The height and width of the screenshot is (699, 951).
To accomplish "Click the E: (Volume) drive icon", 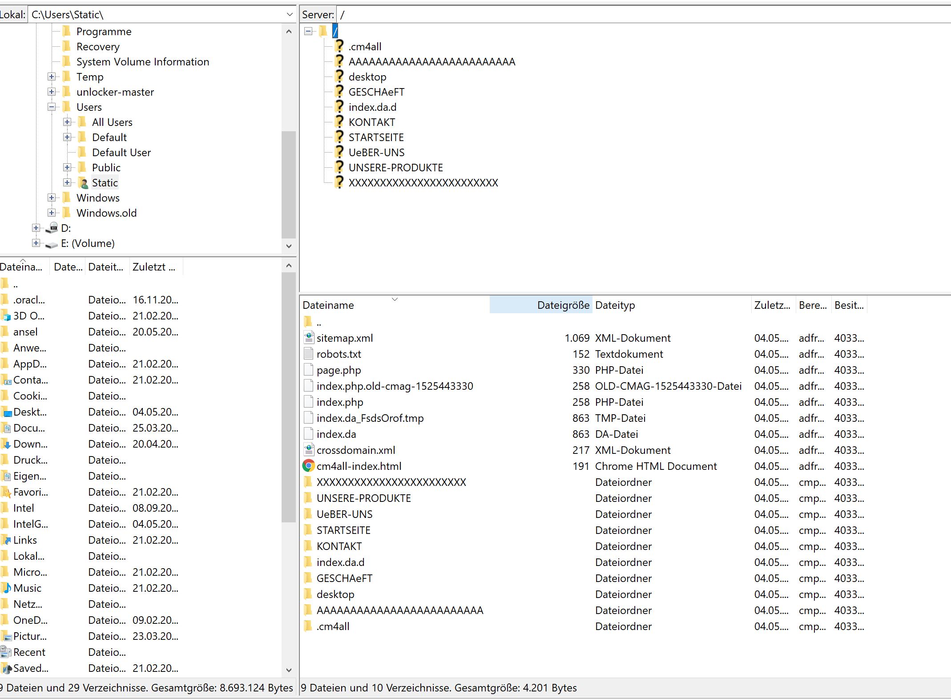I will [x=52, y=244].
